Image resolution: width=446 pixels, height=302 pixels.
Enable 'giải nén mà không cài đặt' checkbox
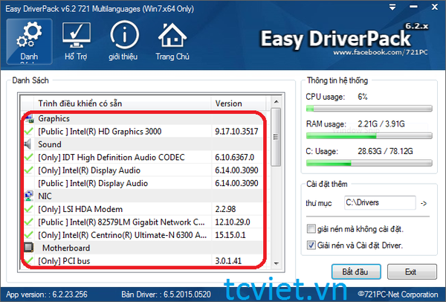[311, 229]
